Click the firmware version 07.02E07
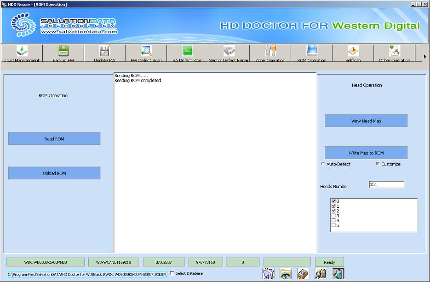This screenshot has height=282, width=430. point(164,262)
